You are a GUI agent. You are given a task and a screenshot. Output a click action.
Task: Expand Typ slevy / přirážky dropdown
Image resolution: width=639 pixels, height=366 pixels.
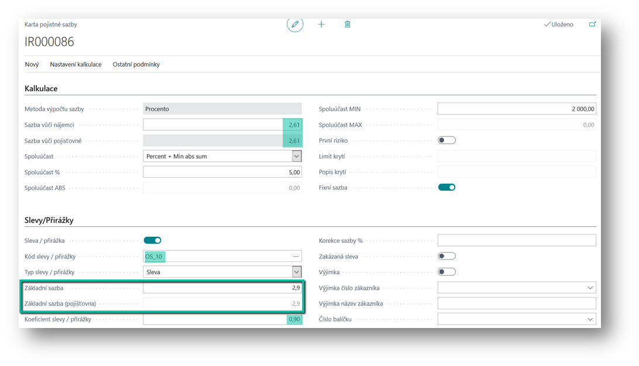(297, 272)
